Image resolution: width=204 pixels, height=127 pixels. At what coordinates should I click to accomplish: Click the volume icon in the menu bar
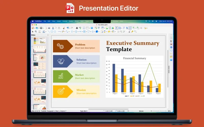(x=153, y=21)
